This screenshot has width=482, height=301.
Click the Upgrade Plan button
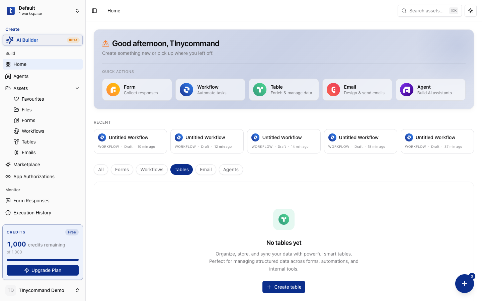point(43,270)
